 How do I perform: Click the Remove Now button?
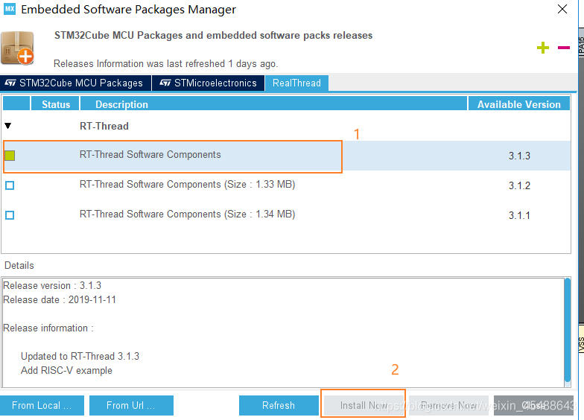[448, 405]
